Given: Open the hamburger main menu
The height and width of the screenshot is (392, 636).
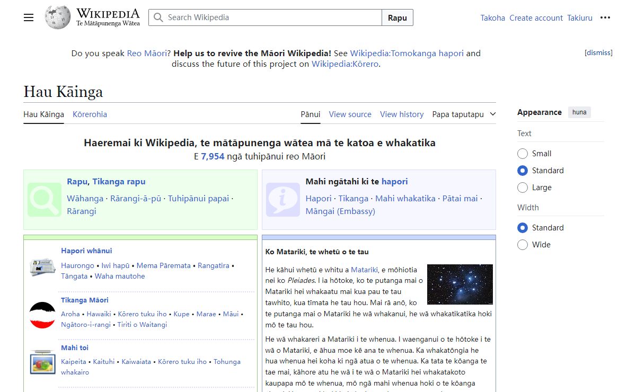Looking at the screenshot, I should pos(29,17).
